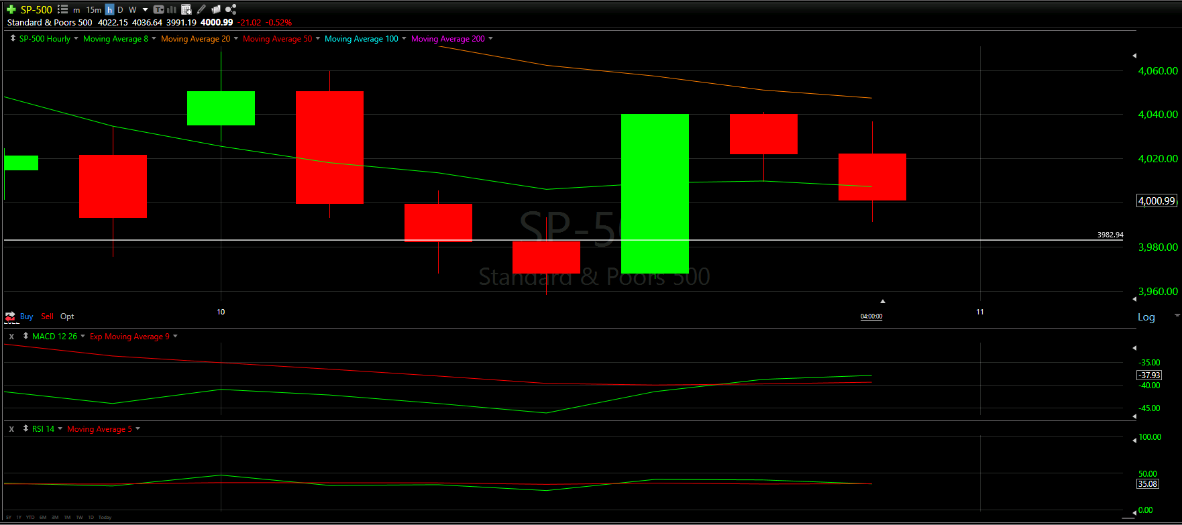The height and width of the screenshot is (525, 1182).
Task: Click the resize arrow beside RSI 14
Action: click(x=25, y=428)
